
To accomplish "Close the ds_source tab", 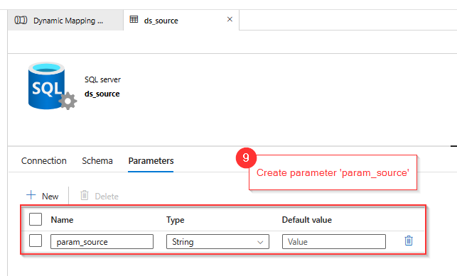I will (x=230, y=19).
